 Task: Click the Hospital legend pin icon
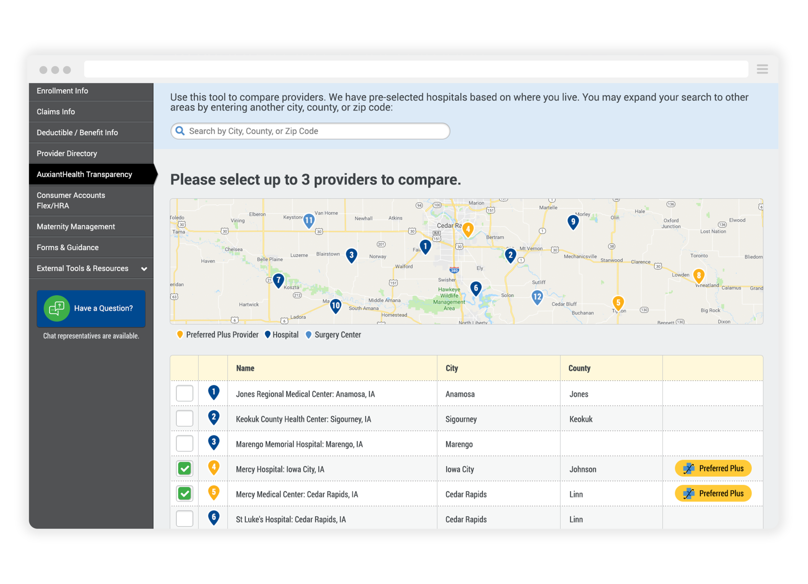(x=268, y=334)
